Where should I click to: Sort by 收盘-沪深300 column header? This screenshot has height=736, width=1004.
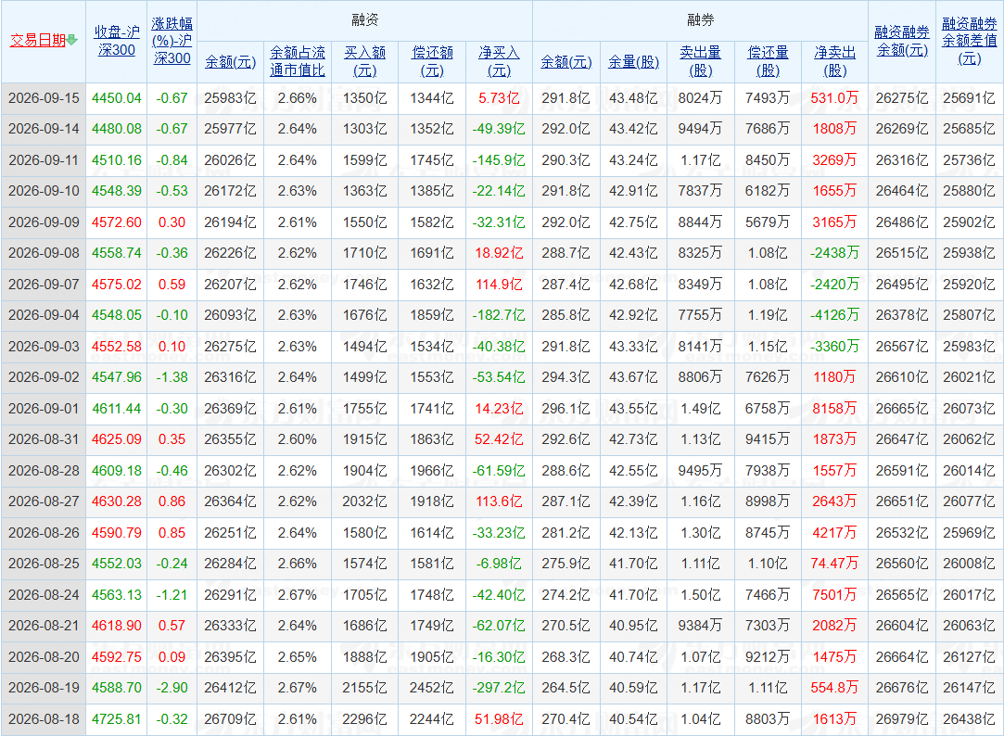(x=117, y=41)
